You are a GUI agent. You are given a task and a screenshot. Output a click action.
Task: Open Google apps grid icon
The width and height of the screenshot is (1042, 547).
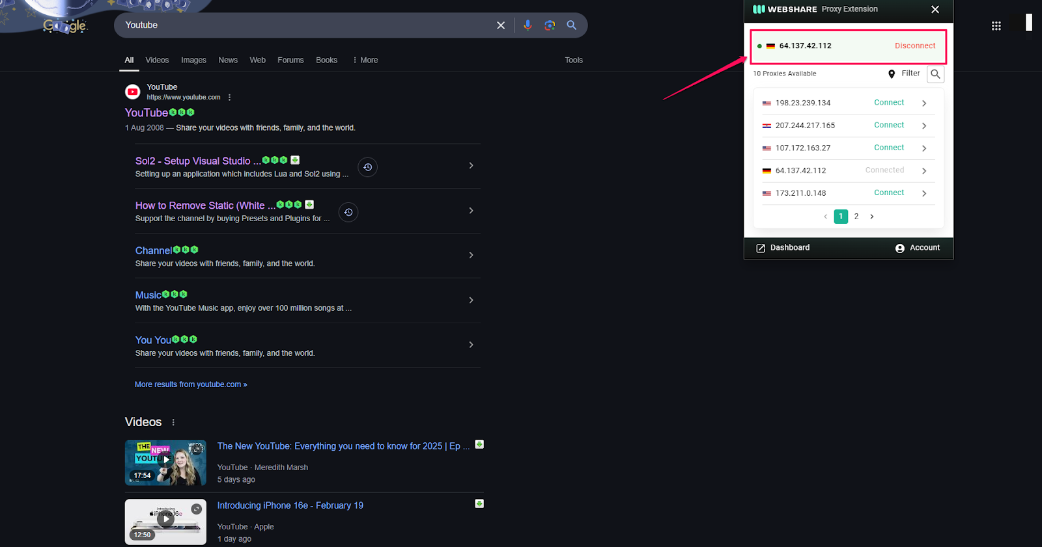point(996,26)
